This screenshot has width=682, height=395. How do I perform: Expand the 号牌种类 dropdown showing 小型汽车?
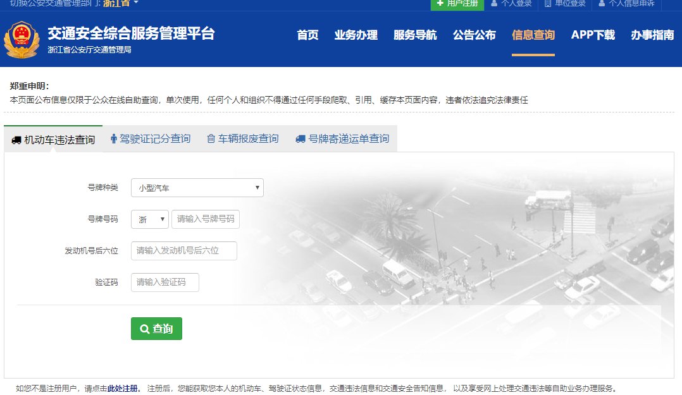click(197, 188)
